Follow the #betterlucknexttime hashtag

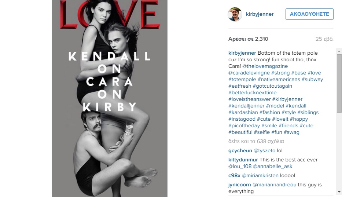pyautogui.click(x=252, y=92)
